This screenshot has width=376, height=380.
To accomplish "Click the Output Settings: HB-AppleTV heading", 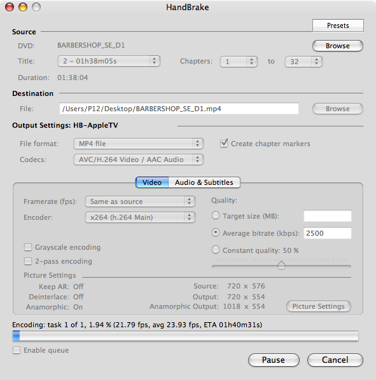I will [65, 125].
